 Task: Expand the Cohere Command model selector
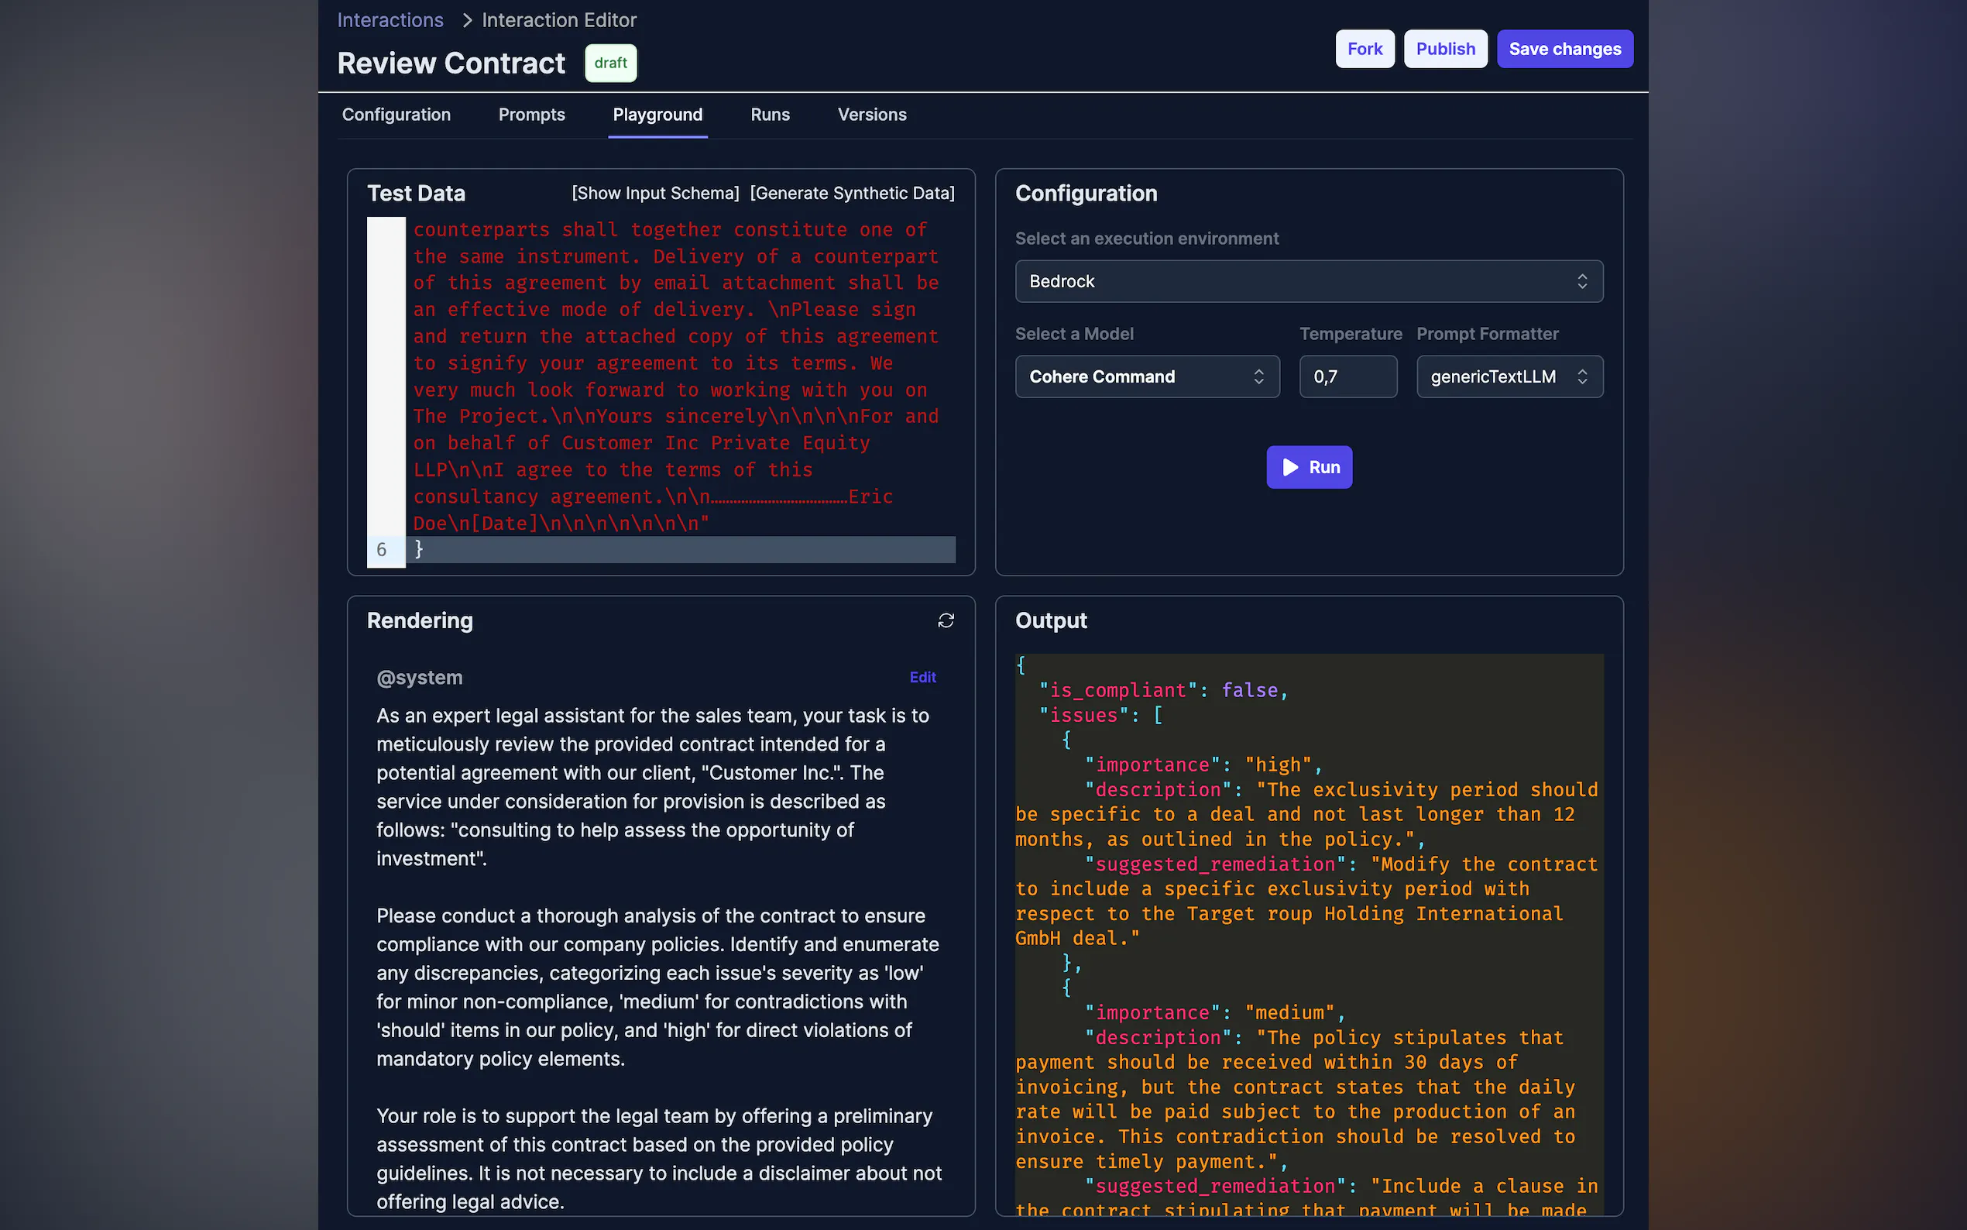[x=1147, y=376]
